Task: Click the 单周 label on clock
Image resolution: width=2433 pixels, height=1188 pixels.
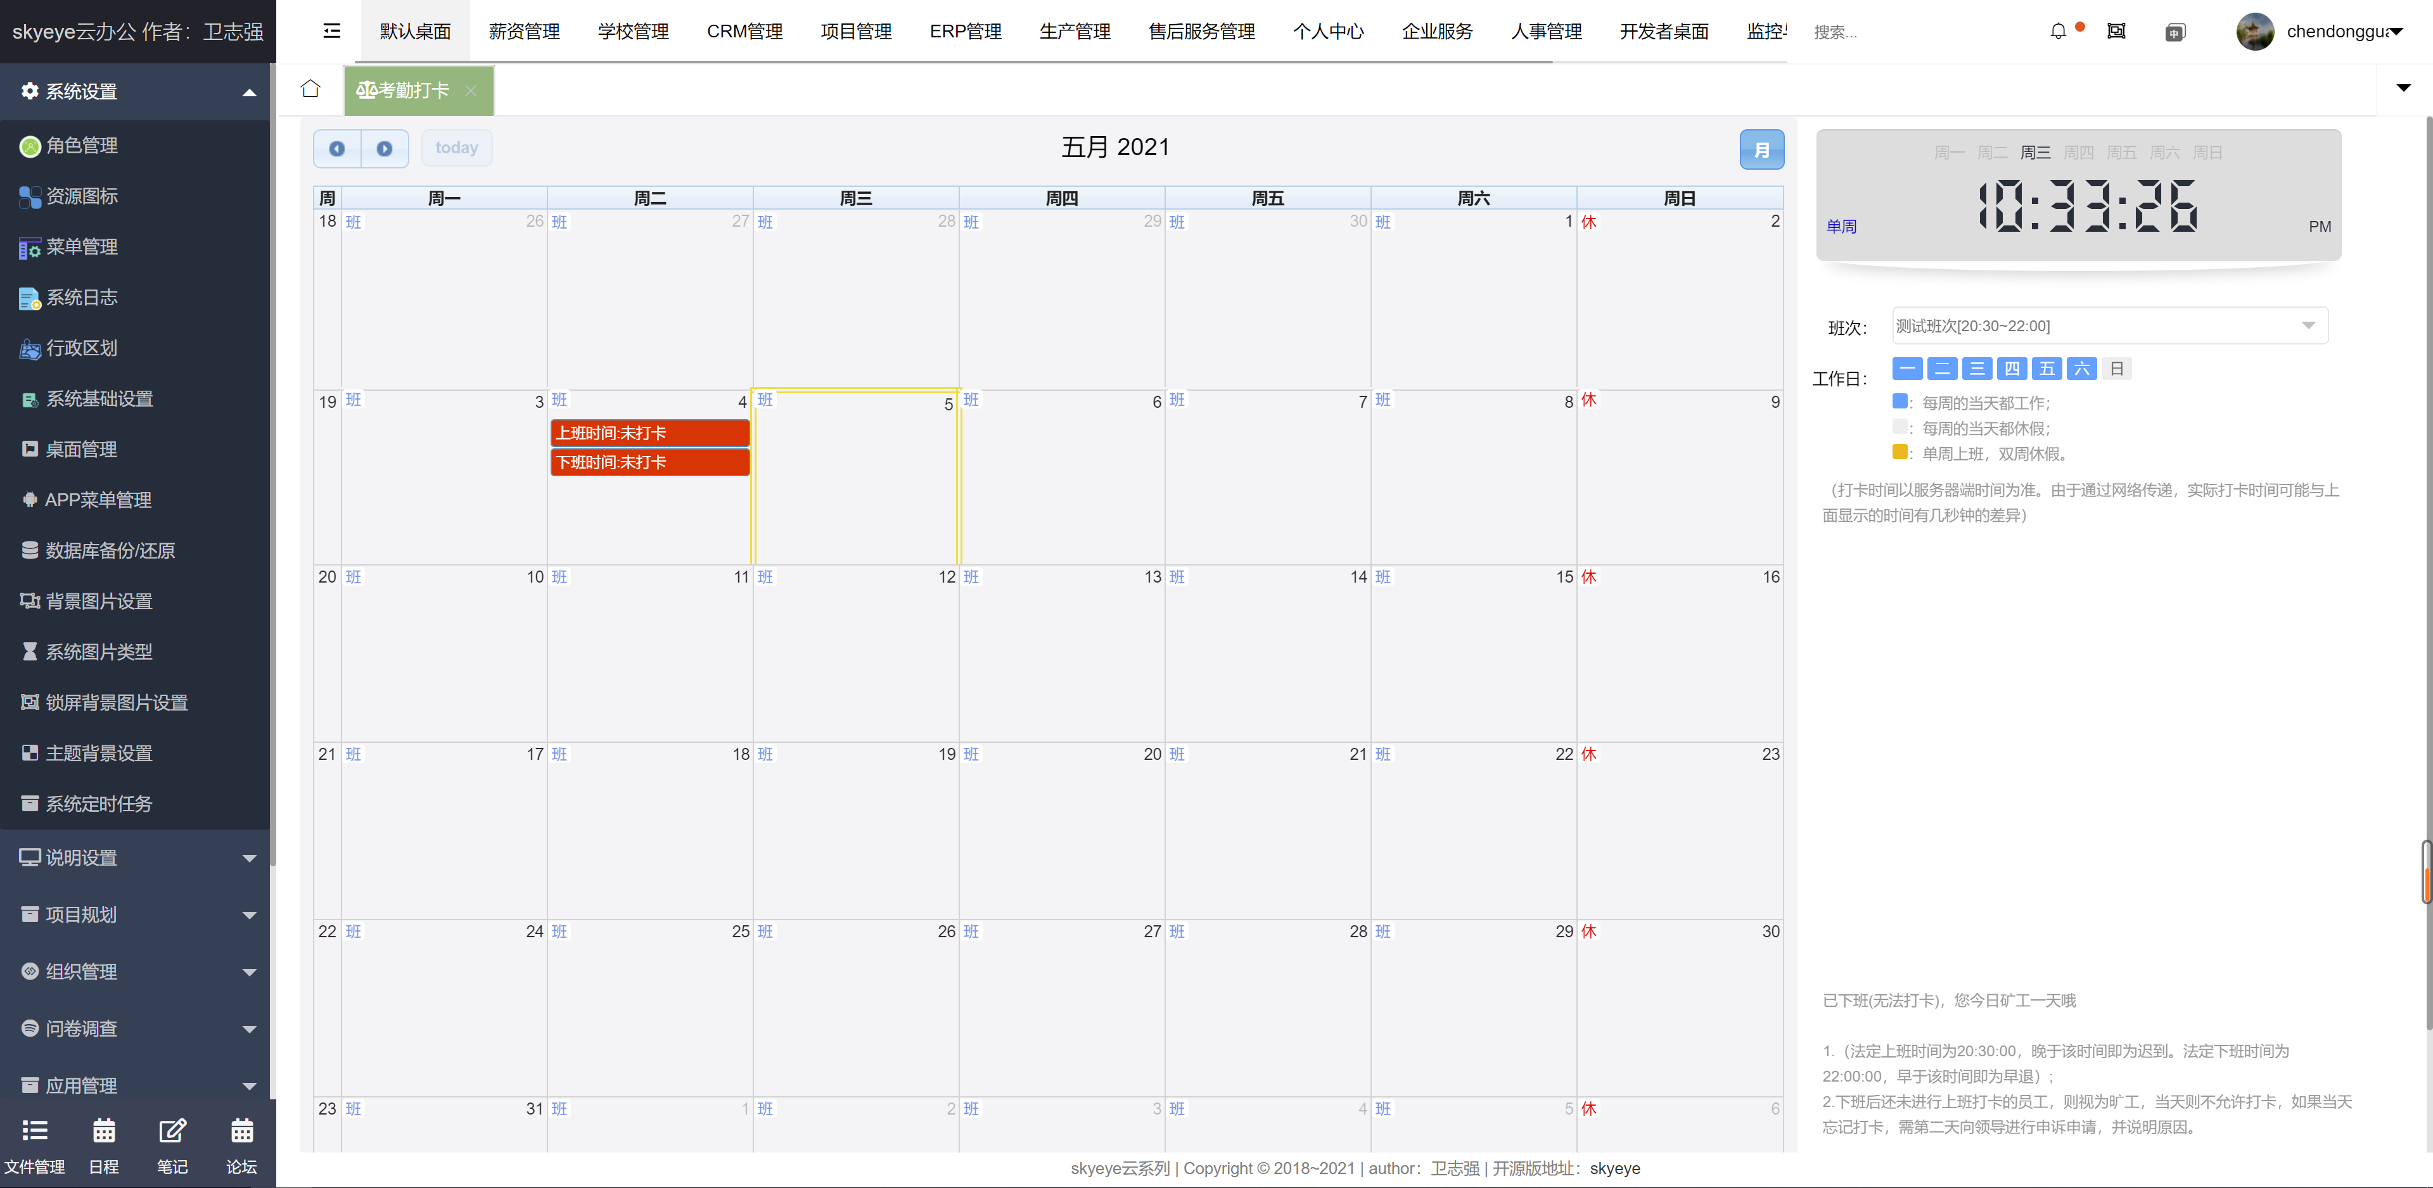Action: (x=1841, y=227)
